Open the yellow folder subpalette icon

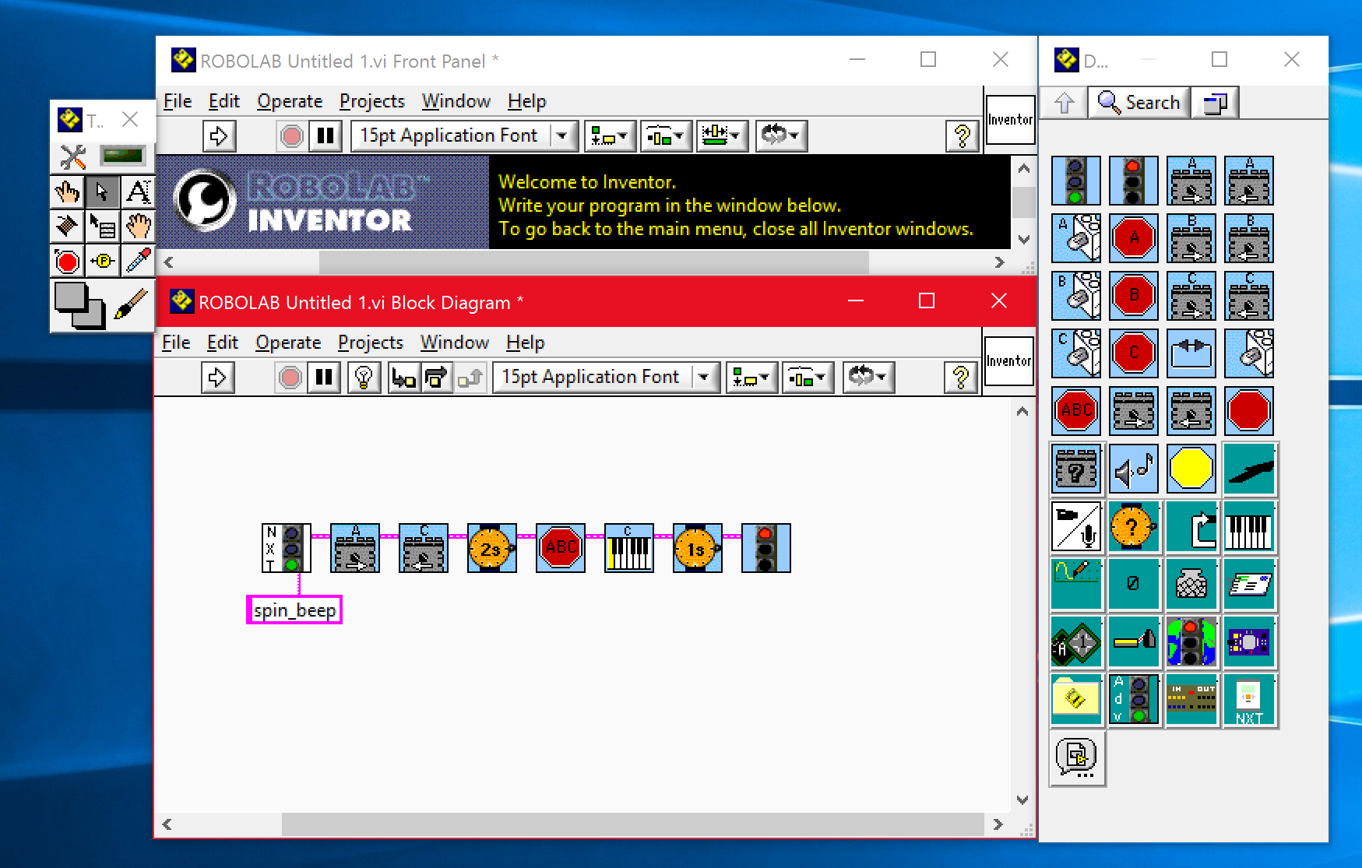(x=1075, y=700)
